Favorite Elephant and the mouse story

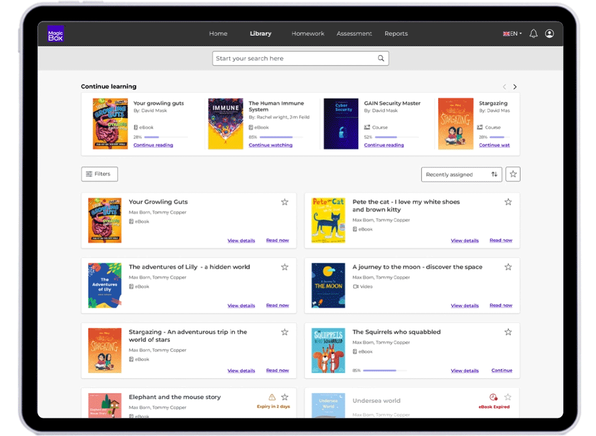[x=285, y=397]
